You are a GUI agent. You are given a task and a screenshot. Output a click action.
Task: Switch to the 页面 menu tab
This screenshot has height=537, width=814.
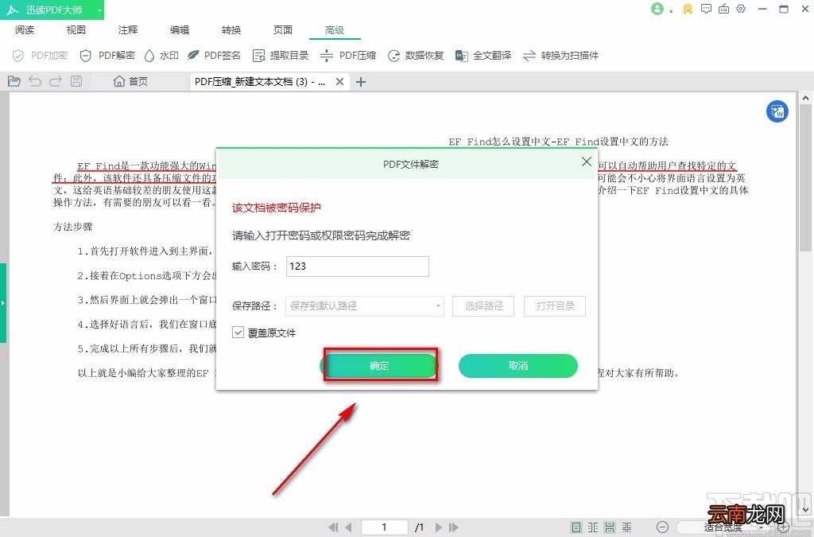[283, 29]
